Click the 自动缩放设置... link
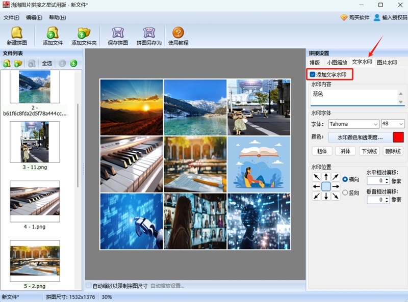 pos(167,286)
